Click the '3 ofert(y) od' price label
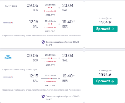125x103 pixels. click(x=105, y=18)
